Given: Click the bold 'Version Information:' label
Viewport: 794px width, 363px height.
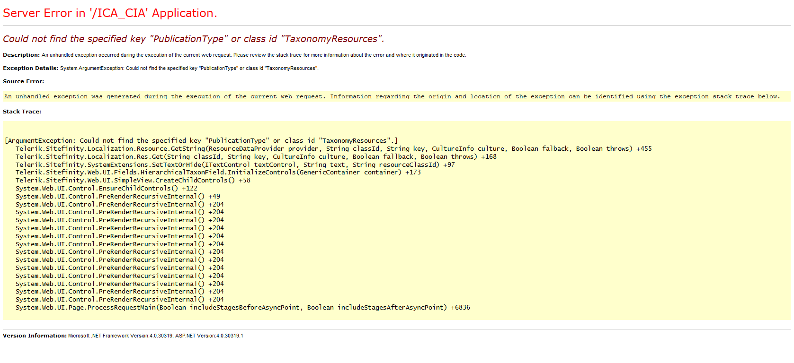Looking at the screenshot, I should pos(35,336).
